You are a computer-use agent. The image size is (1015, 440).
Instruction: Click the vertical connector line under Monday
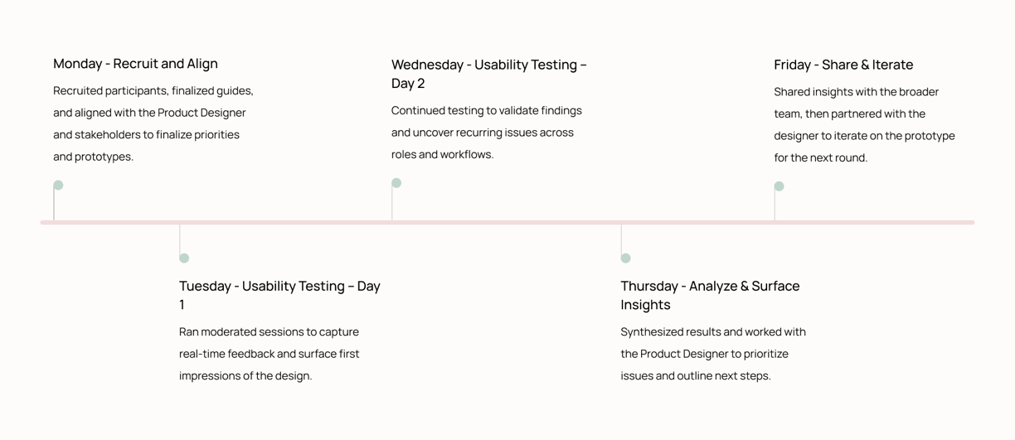[x=54, y=204]
